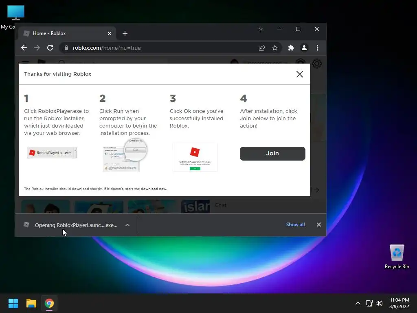The height and width of the screenshot is (313, 417).
Task: Open File Explorer from the taskbar
Action: click(31, 303)
